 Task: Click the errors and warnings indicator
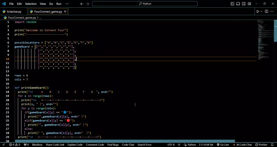point(15,145)
